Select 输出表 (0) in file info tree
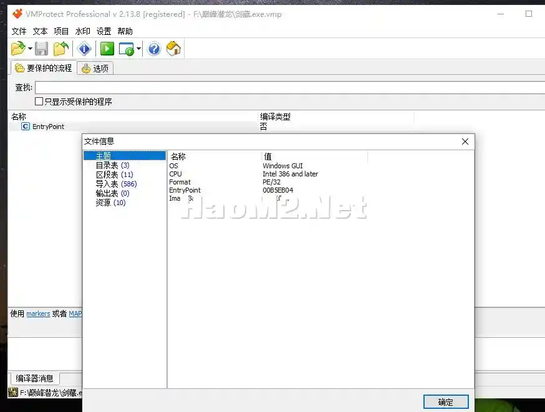 pos(112,193)
